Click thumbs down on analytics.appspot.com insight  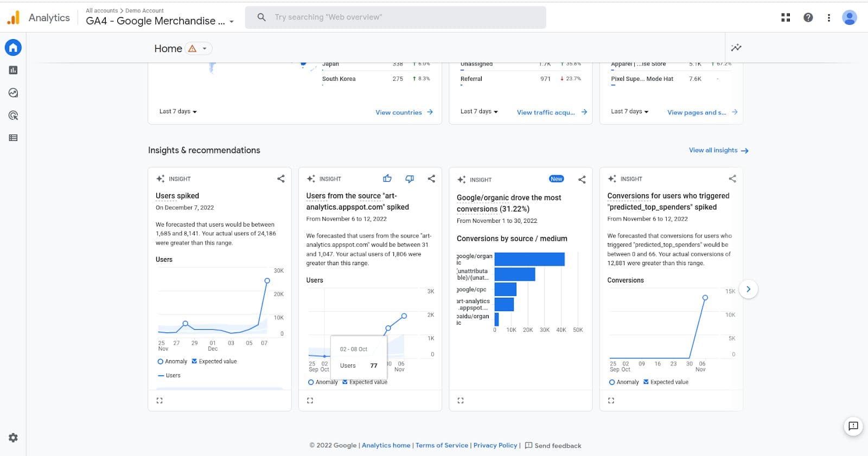(410, 178)
